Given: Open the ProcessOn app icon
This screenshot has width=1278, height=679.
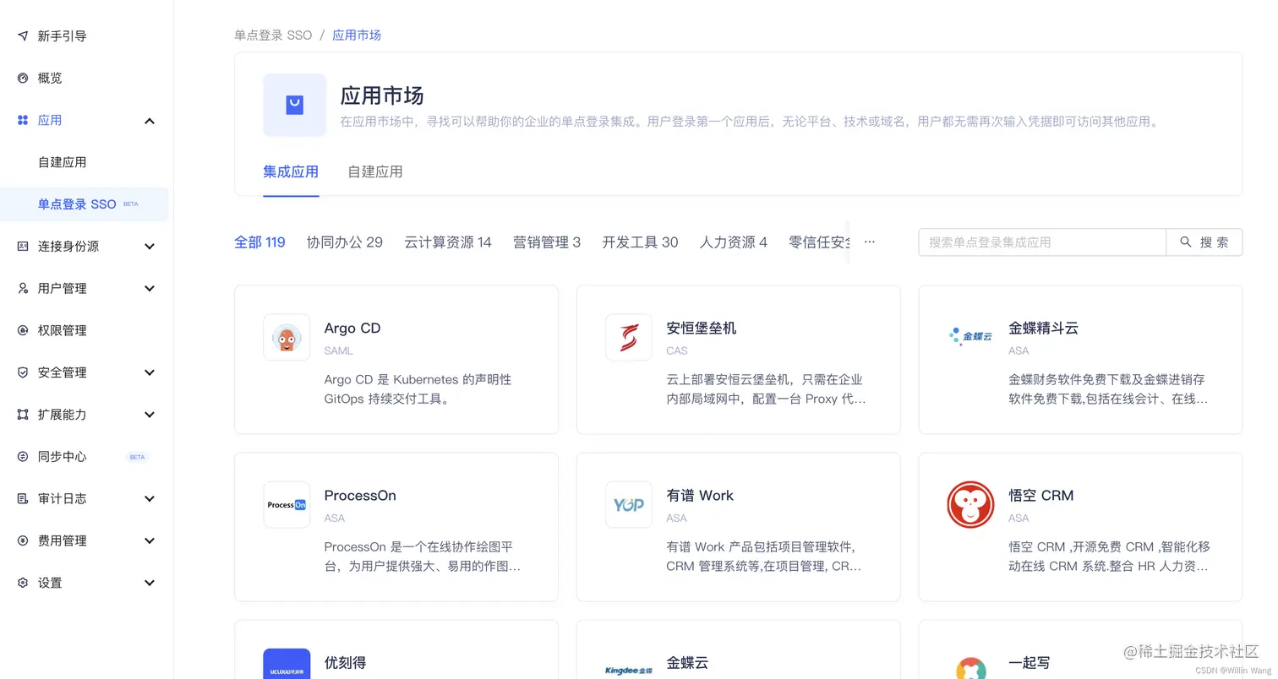Looking at the screenshot, I should [x=287, y=504].
